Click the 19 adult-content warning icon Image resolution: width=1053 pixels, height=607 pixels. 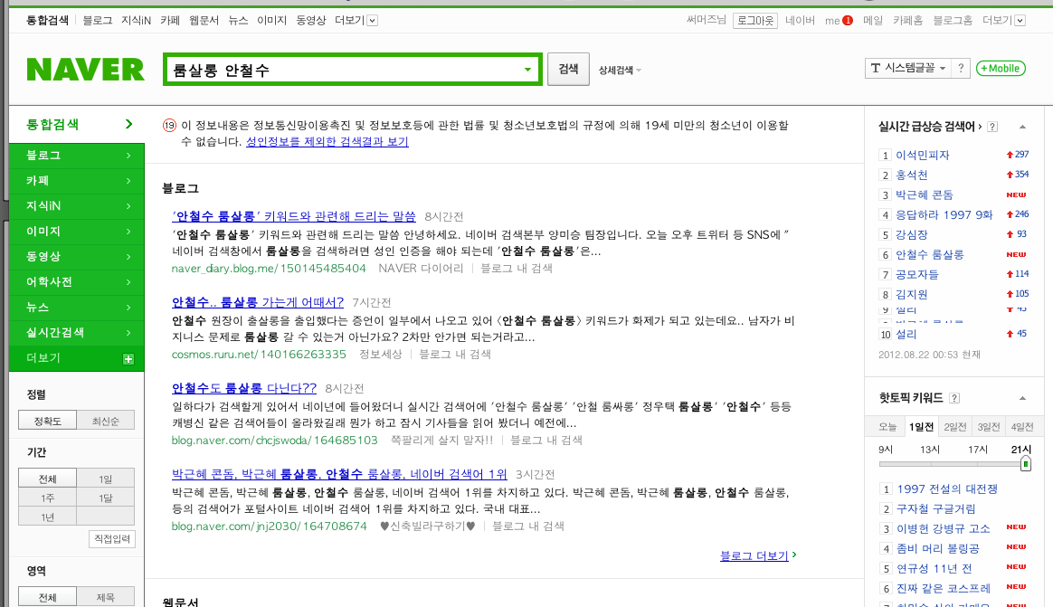pyautogui.click(x=169, y=126)
